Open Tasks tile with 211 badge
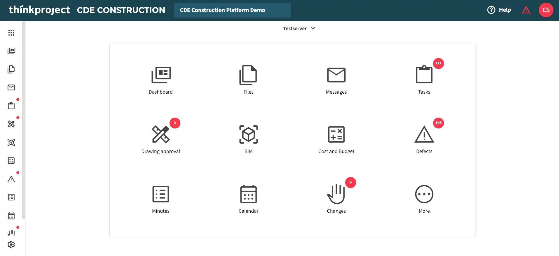Screen dimensions: 559x256 click(424, 80)
